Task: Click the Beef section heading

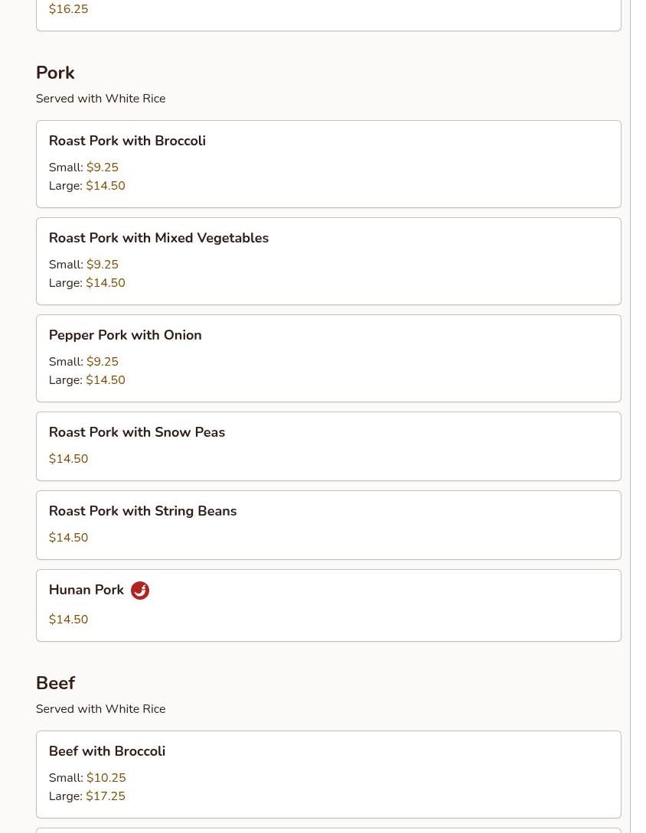Action: pyautogui.click(x=55, y=683)
